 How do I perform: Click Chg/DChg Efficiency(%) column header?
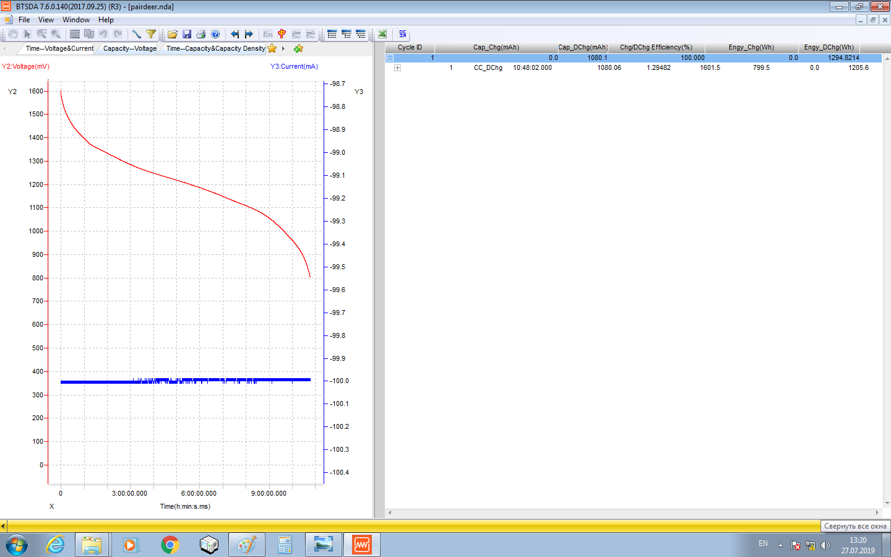656,47
